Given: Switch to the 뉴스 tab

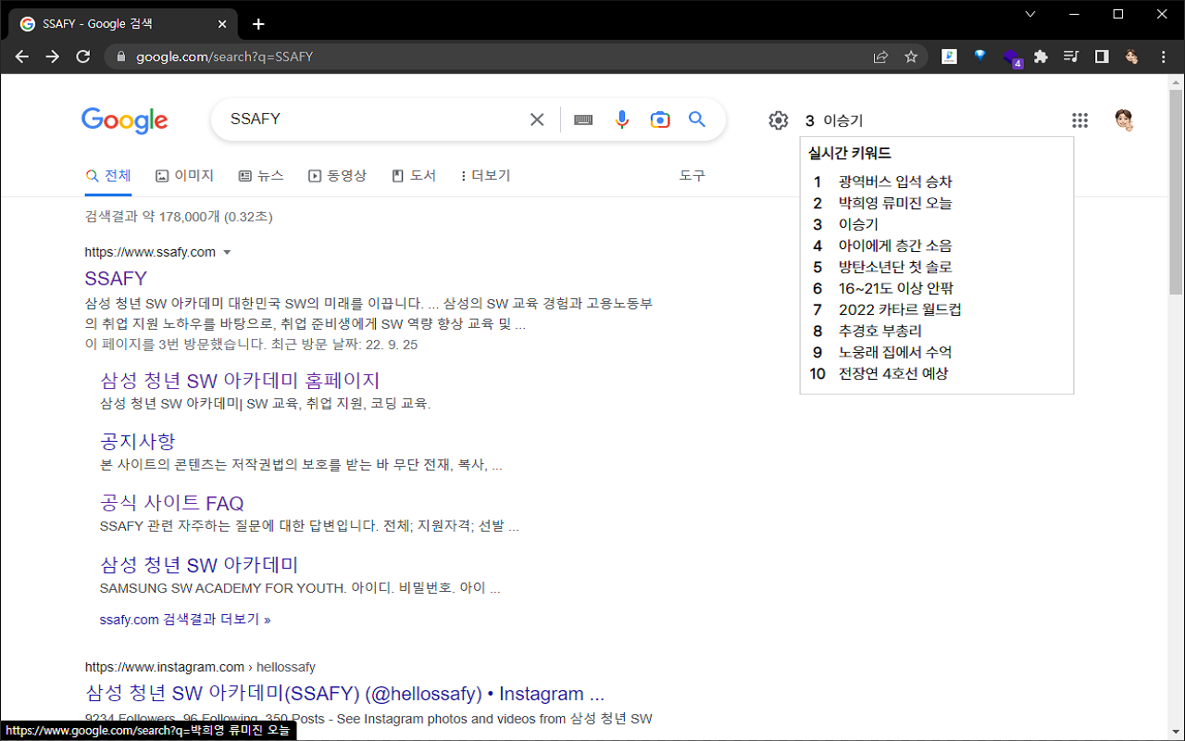Looking at the screenshot, I should tap(261, 176).
